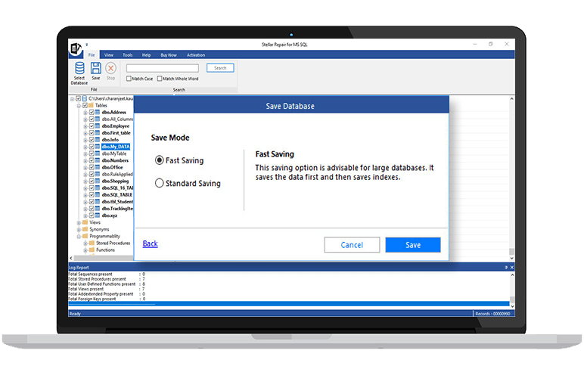Uncheck the dbo.Address checkbox
Screen dimensions: 584x369
[92, 112]
